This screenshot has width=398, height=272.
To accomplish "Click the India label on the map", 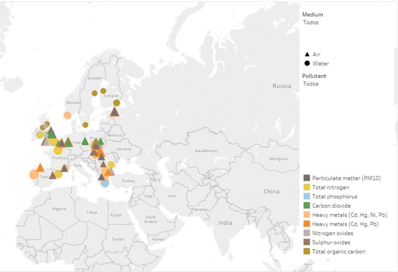I will (x=225, y=223).
